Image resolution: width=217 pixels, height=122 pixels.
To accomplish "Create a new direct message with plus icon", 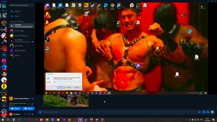I will tap(33, 22).
